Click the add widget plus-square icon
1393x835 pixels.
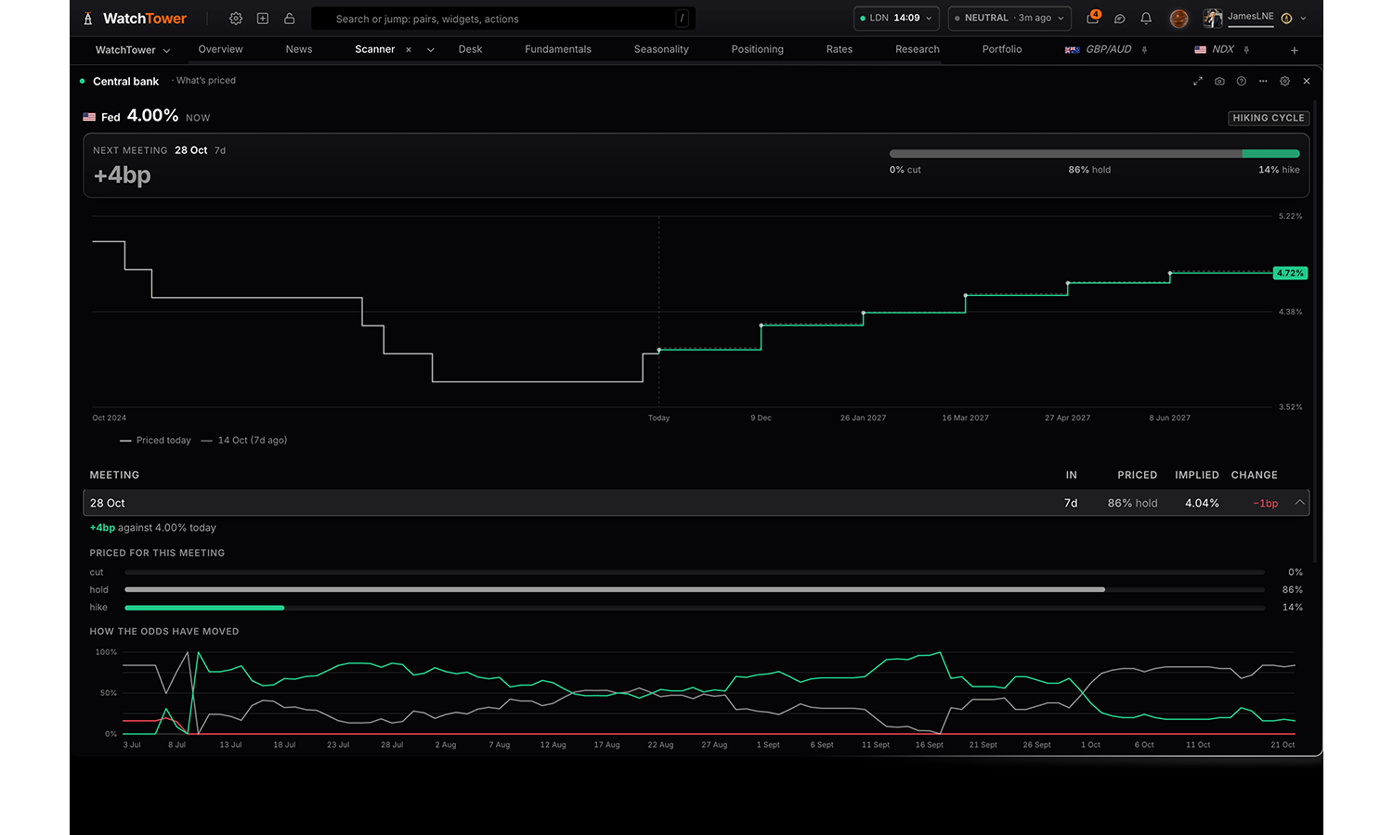[263, 19]
